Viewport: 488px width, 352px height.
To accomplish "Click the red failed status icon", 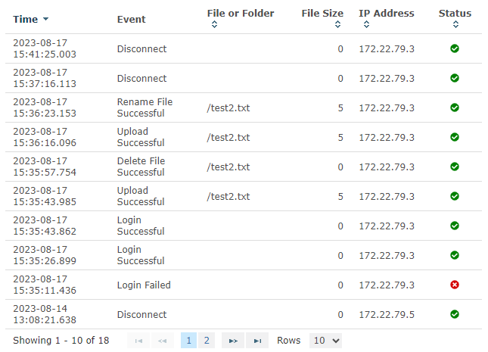I will (x=455, y=285).
